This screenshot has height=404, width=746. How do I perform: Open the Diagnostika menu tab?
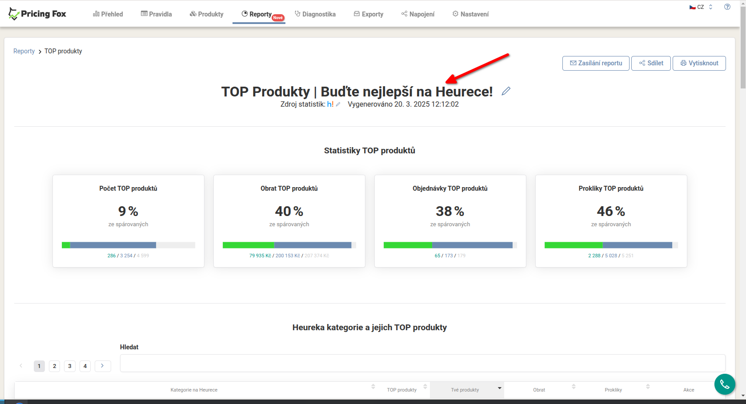pyautogui.click(x=315, y=14)
